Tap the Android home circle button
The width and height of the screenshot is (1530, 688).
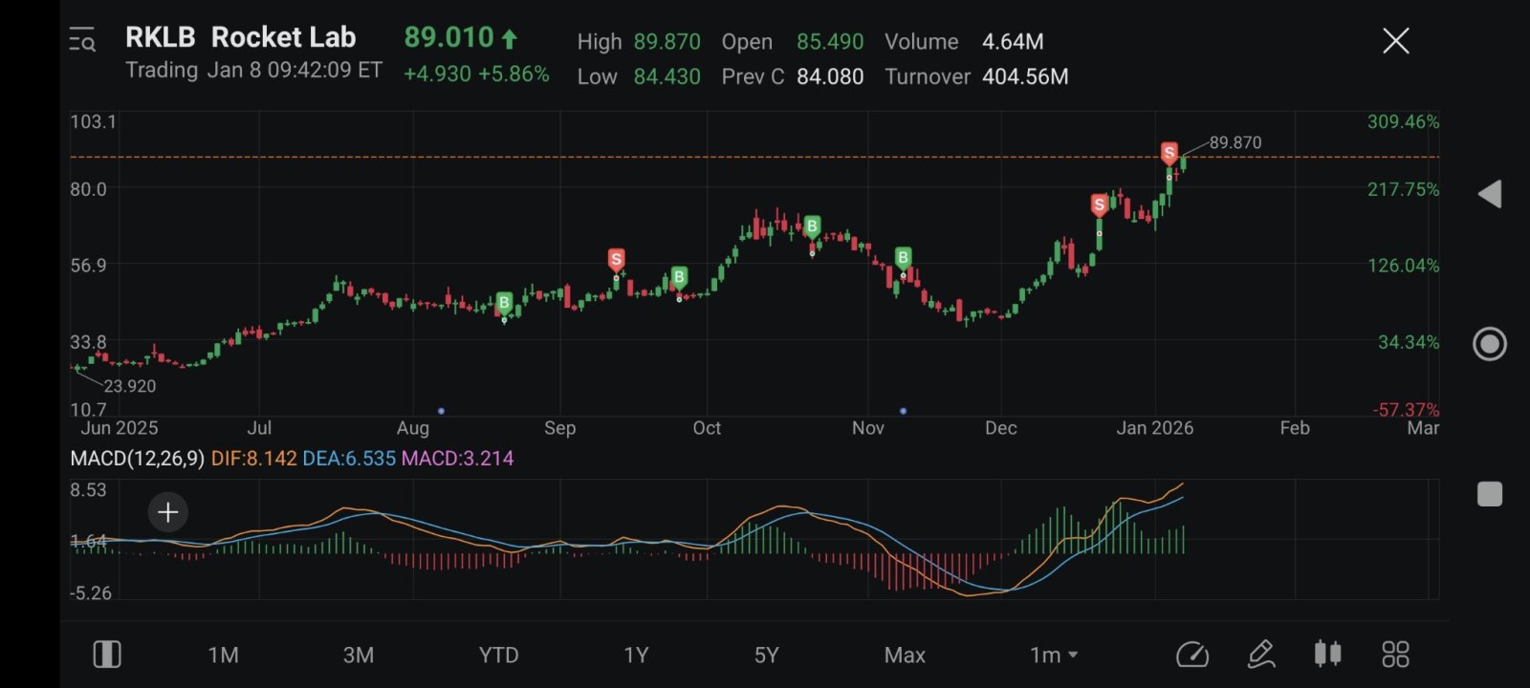click(1490, 344)
